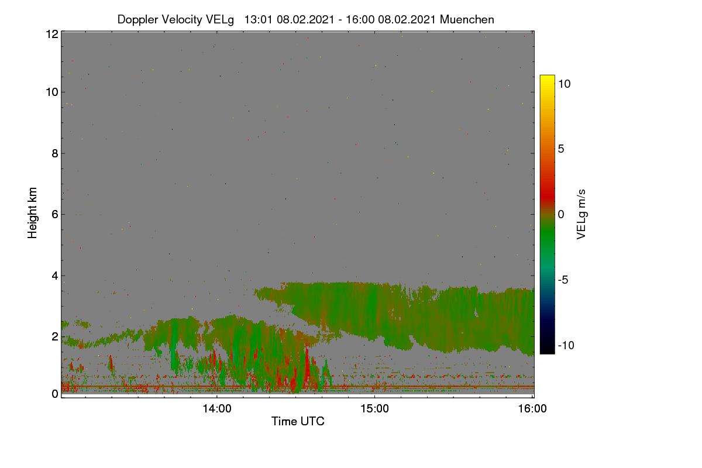Click the colorbar value 5 label

[x=560, y=149]
